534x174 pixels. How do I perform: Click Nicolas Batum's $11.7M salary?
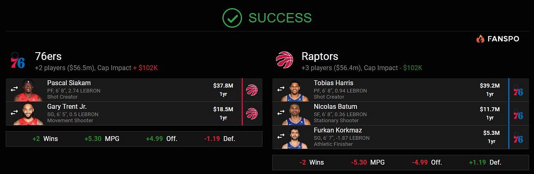(490, 109)
